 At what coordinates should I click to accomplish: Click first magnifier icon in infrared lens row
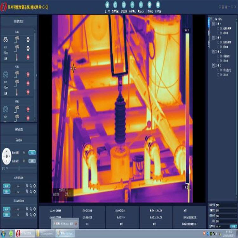[27, 186]
